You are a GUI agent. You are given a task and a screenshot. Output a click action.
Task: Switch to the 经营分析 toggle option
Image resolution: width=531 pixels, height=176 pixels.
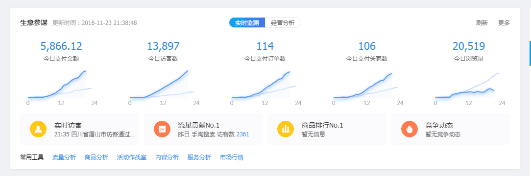coord(283,23)
